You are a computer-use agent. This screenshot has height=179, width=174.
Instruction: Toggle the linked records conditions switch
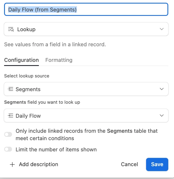click(8, 134)
